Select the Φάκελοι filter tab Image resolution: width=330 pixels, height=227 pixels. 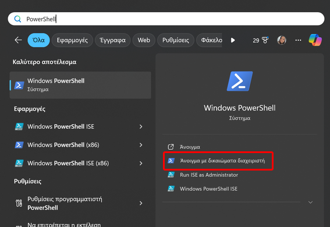pos(210,40)
